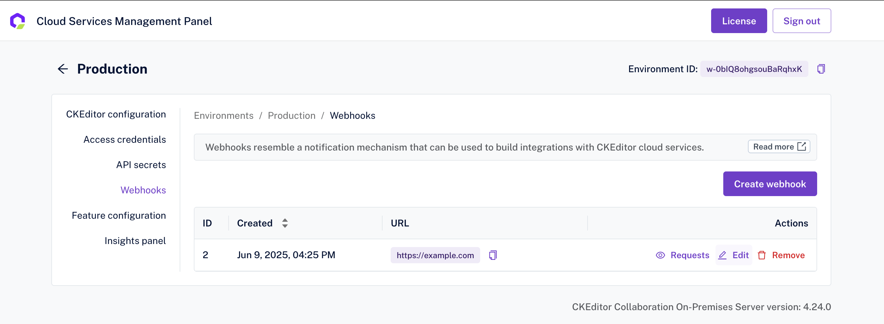The image size is (884, 324).
Task: Open the Insights panel section
Action: (135, 241)
